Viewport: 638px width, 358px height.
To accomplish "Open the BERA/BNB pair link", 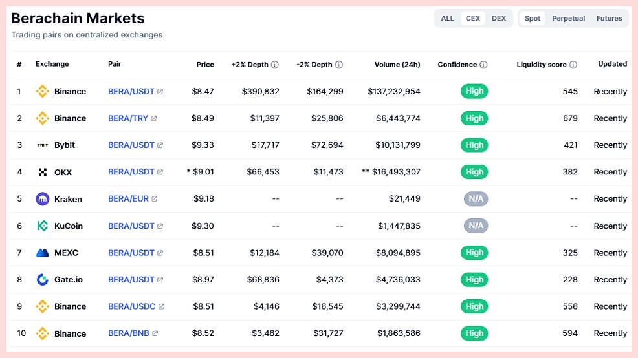I will (x=129, y=333).
